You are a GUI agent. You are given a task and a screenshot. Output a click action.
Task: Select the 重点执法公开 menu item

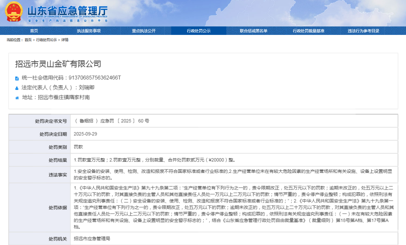pos(143,31)
